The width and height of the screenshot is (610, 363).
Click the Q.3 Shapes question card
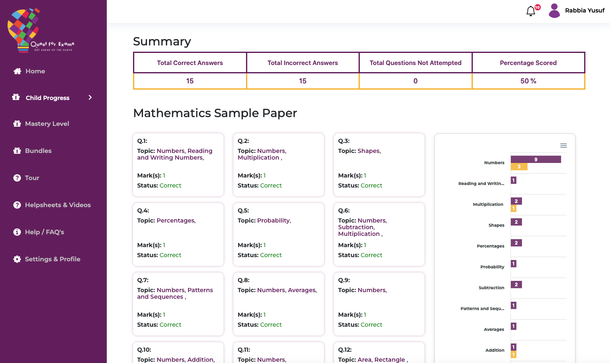(379, 165)
